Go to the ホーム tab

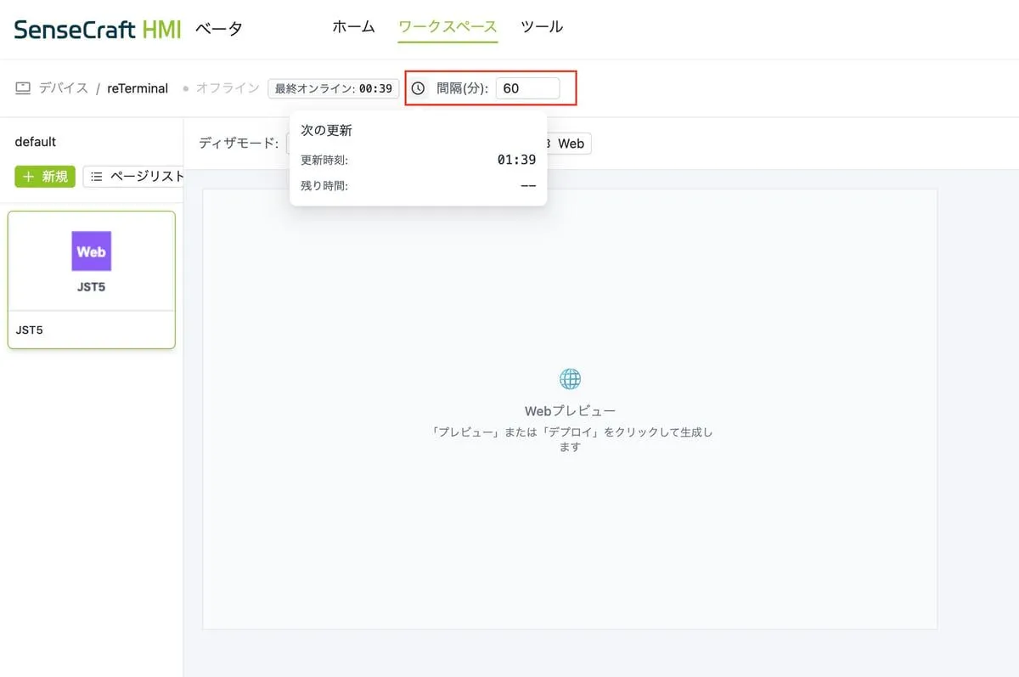pyautogui.click(x=353, y=27)
